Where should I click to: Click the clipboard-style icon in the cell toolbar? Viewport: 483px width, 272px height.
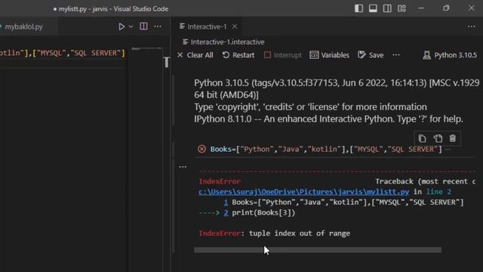pos(438,138)
